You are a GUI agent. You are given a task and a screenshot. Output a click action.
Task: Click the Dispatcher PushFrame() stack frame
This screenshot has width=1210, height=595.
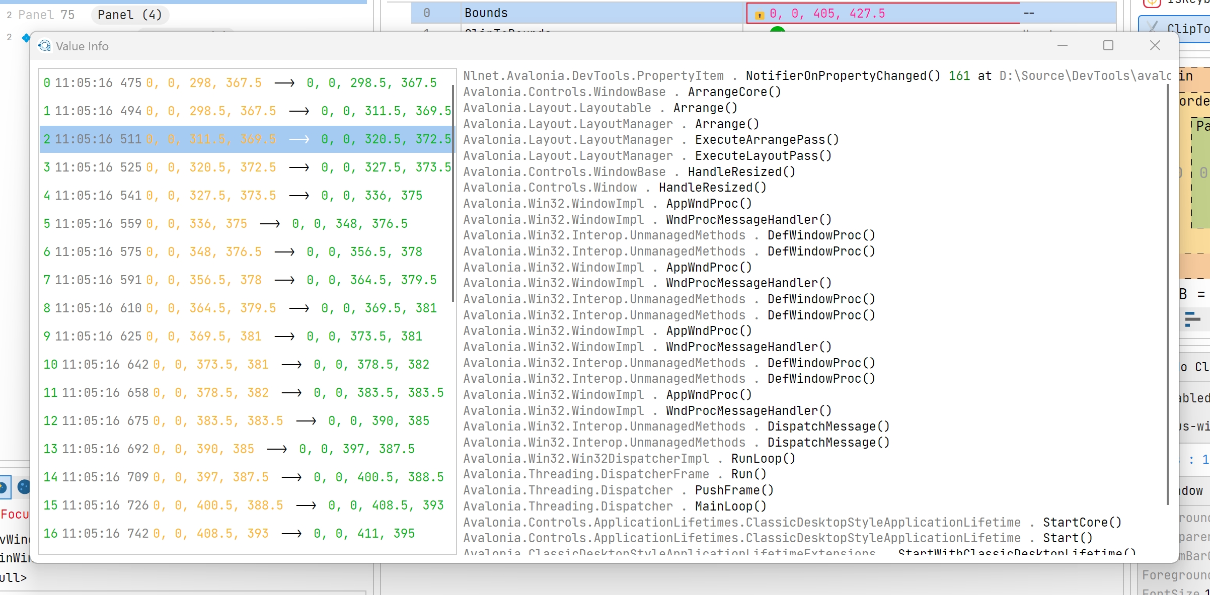tap(619, 490)
